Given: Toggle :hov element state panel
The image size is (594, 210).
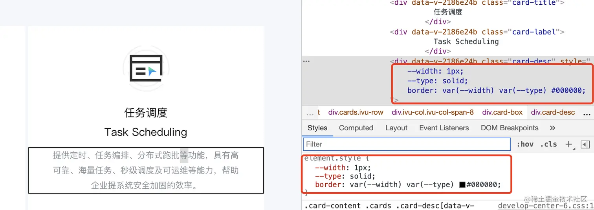Looking at the screenshot, I should point(525,144).
